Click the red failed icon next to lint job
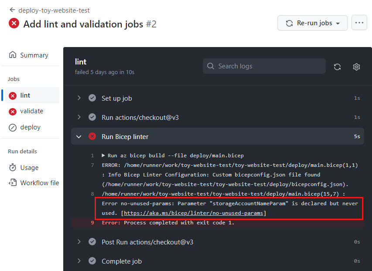372x271 pixels. coord(13,95)
